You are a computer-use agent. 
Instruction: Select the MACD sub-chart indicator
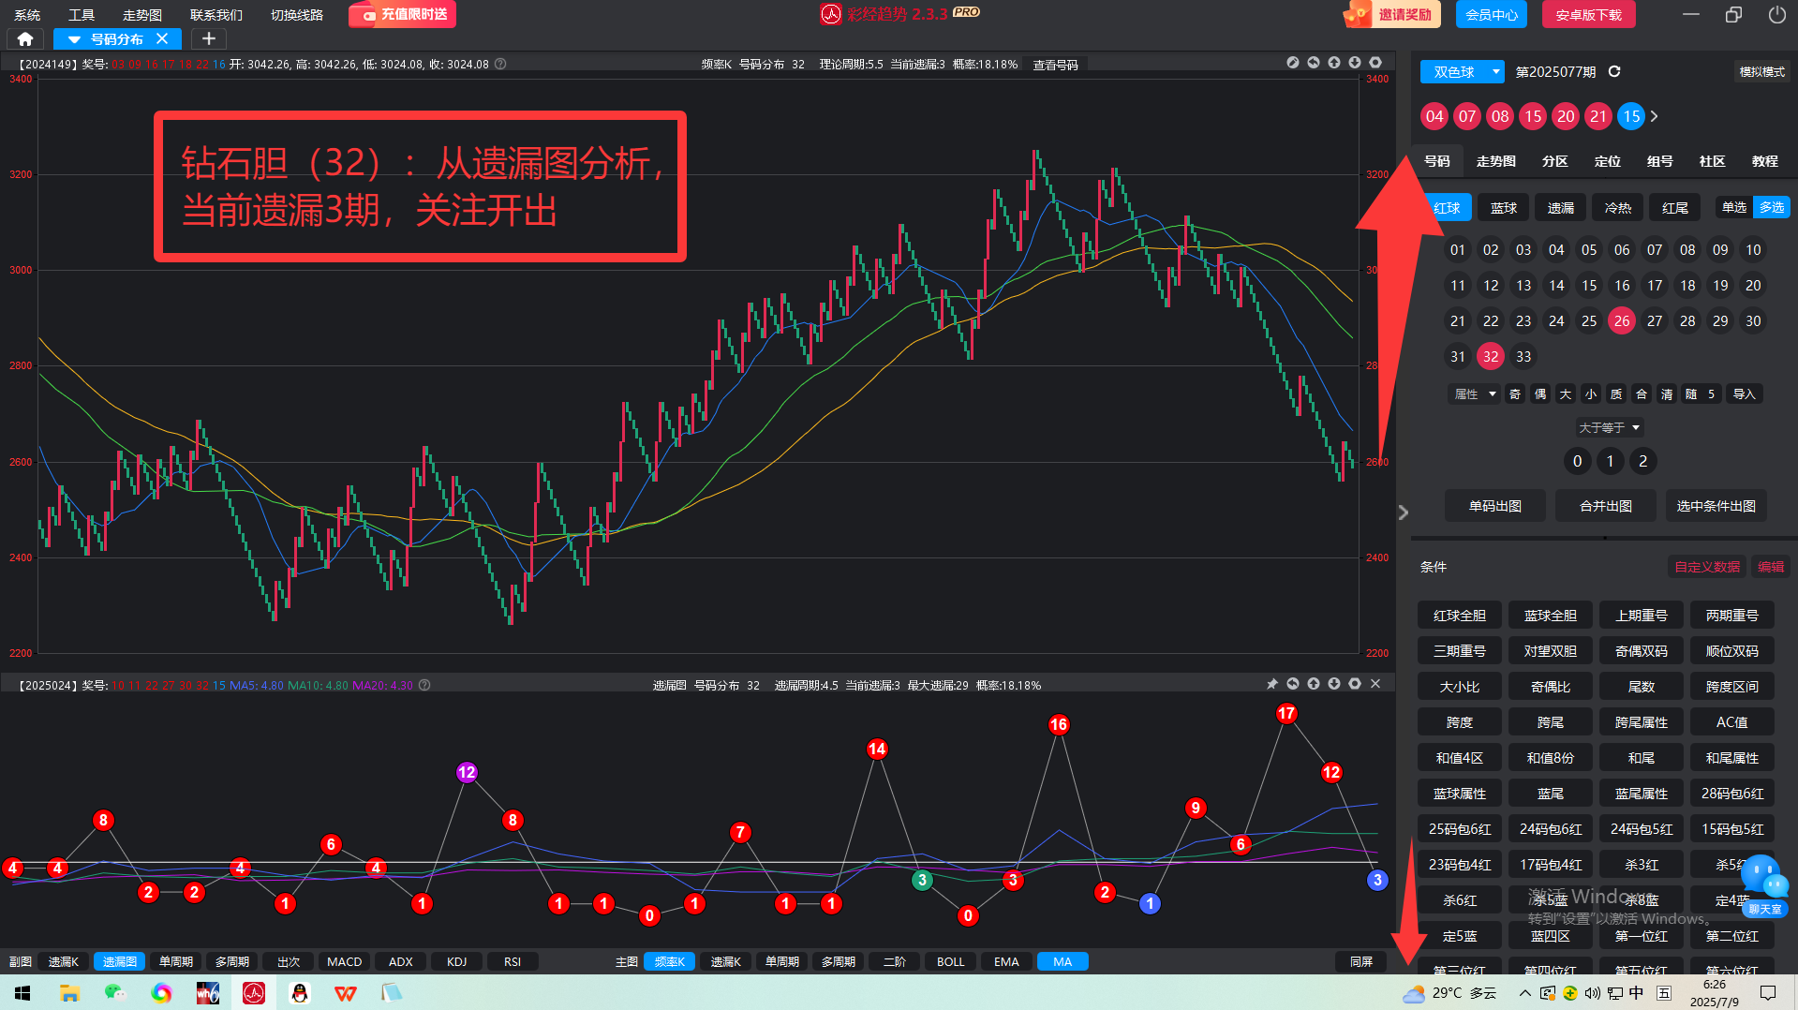[x=344, y=961]
